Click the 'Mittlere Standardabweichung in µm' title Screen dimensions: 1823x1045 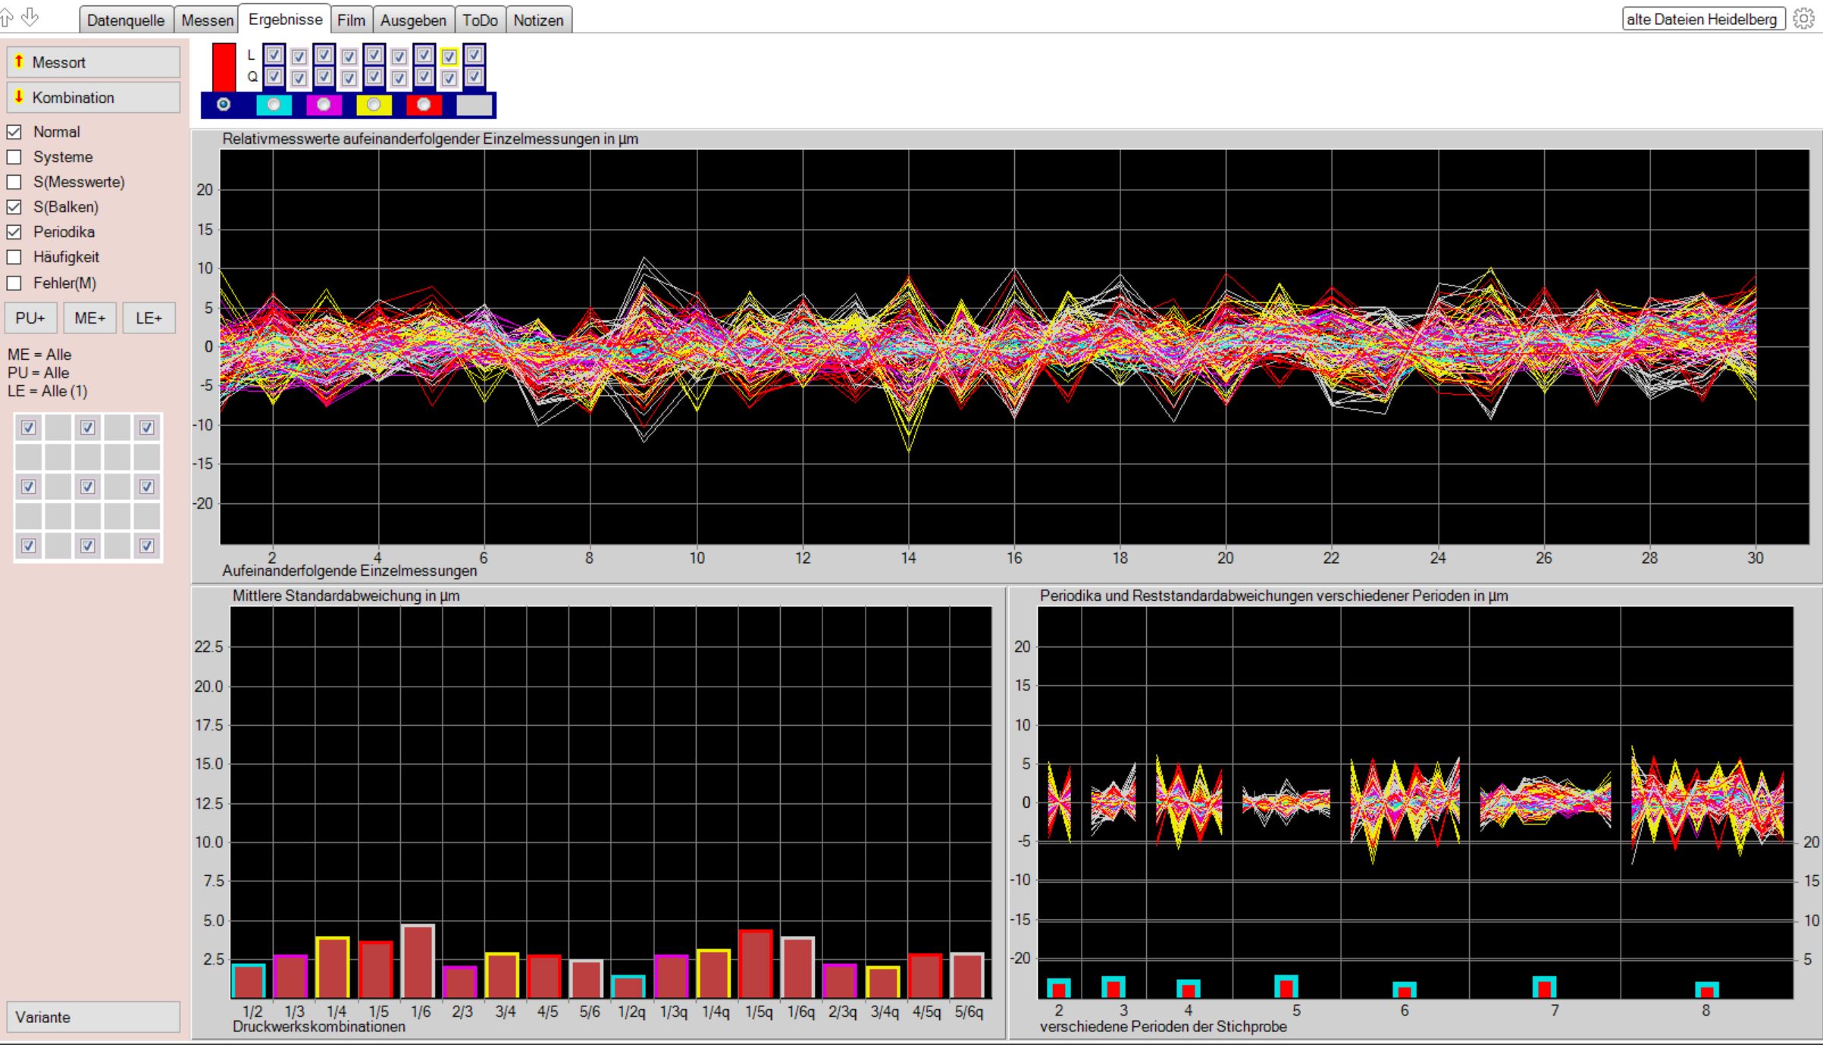(x=346, y=596)
